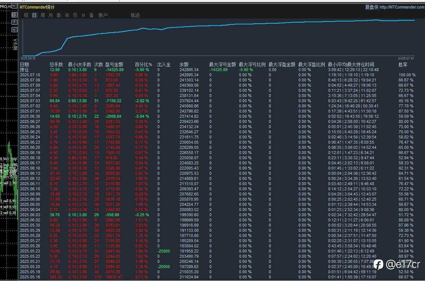This screenshot has width=425, height=281.
Task: Click the 100.00 % win-rate cell
Action: (407, 75)
